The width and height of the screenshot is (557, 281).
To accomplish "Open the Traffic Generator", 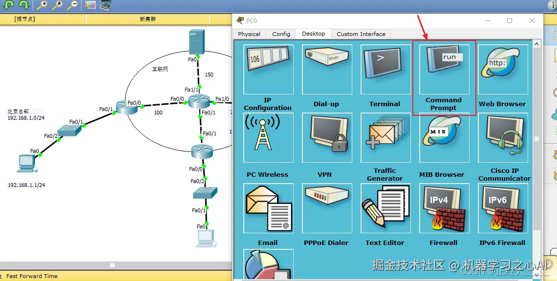I will pos(386,138).
